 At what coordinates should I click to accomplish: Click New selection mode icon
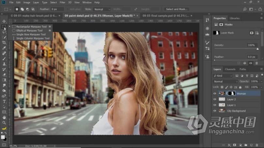(17, 9)
